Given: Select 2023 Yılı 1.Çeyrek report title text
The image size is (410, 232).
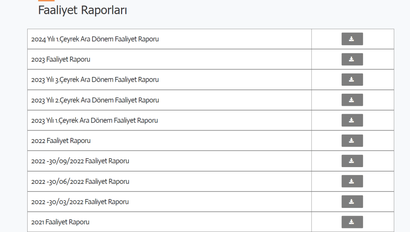Looking at the screenshot, I should pos(94,121).
